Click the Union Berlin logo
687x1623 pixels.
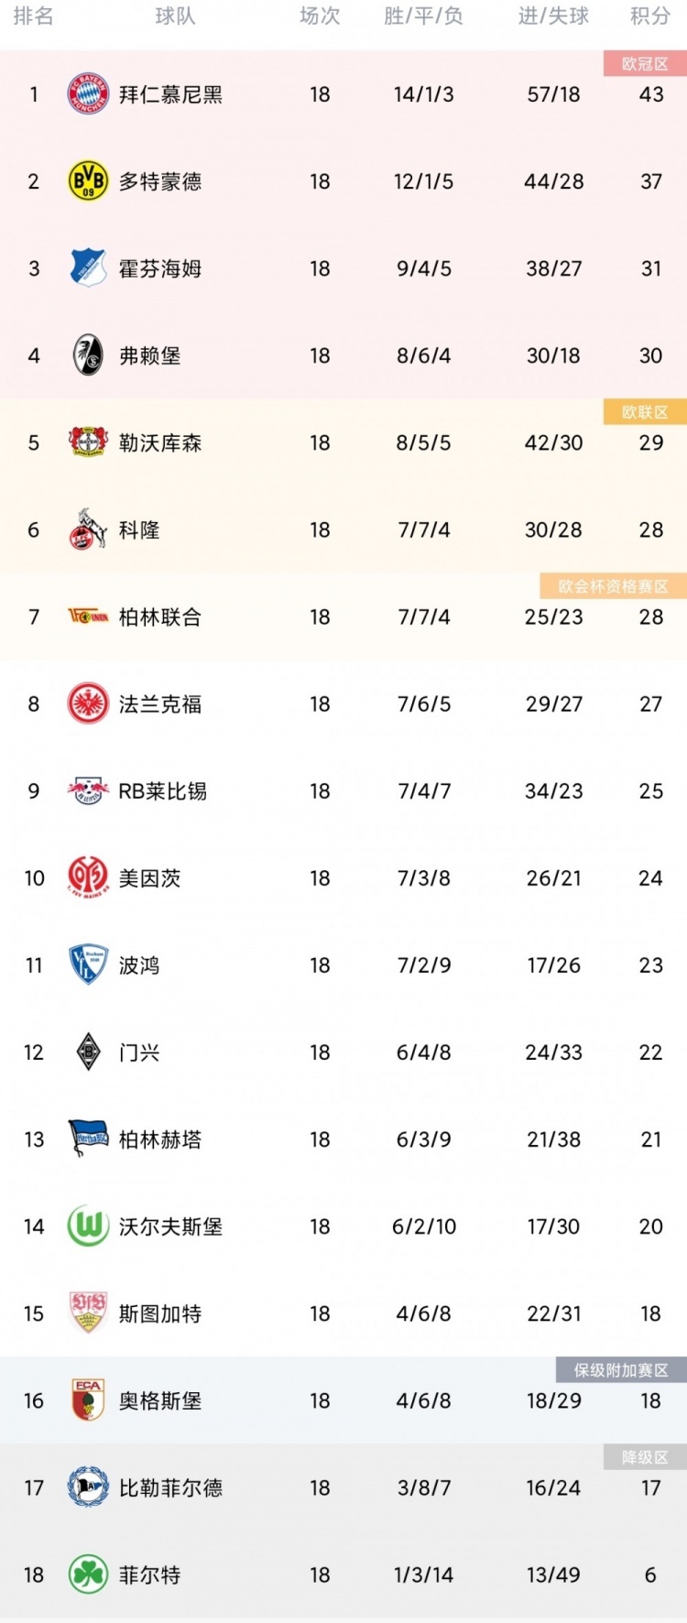pos(89,616)
